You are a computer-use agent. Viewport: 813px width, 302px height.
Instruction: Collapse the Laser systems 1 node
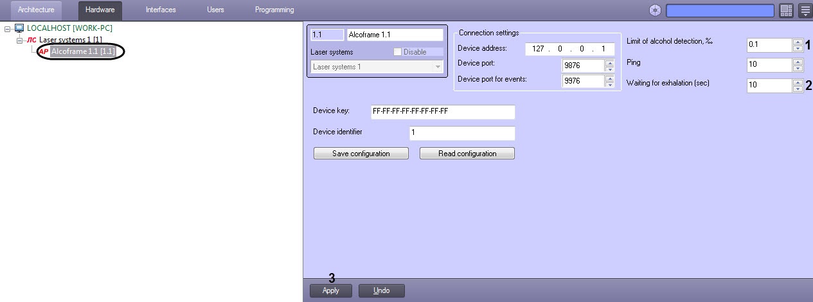click(x=20, y=40)
